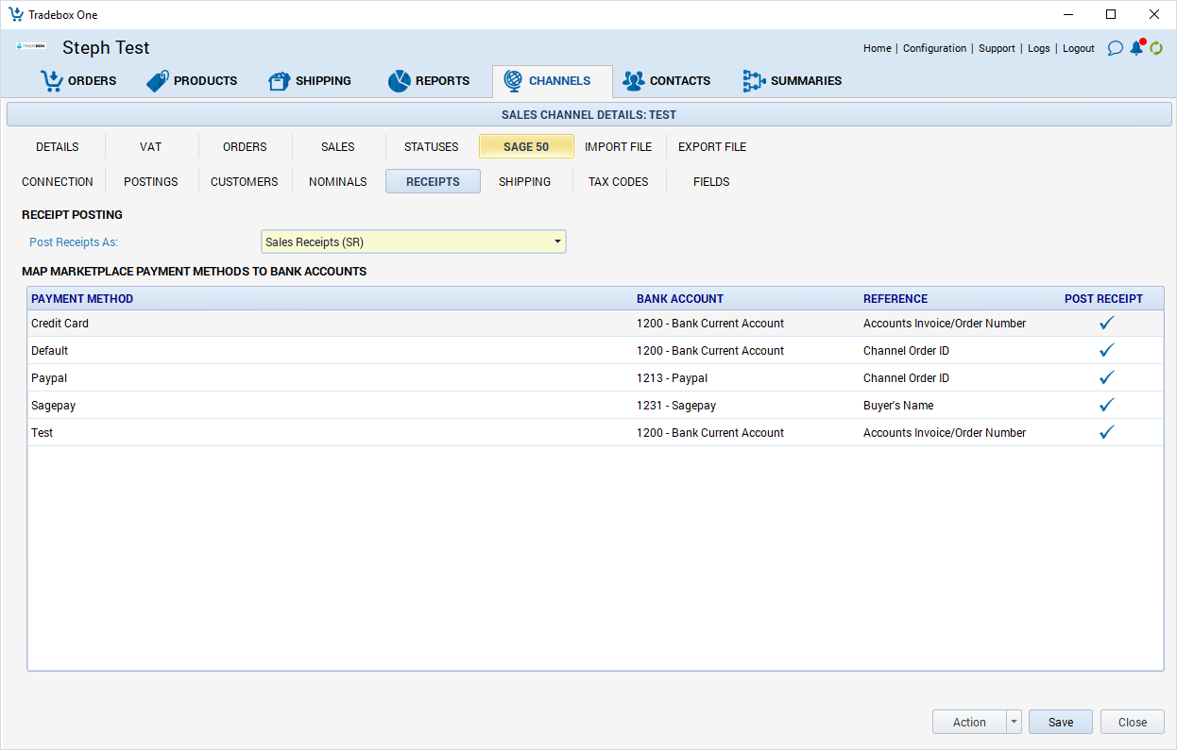Click the Configuration link
1177x750 pixels.
(x=934, y=48)
